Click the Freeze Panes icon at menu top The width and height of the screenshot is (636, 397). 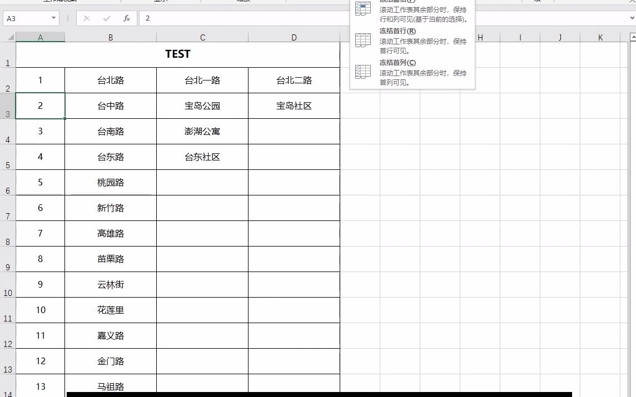coord(362,8)
